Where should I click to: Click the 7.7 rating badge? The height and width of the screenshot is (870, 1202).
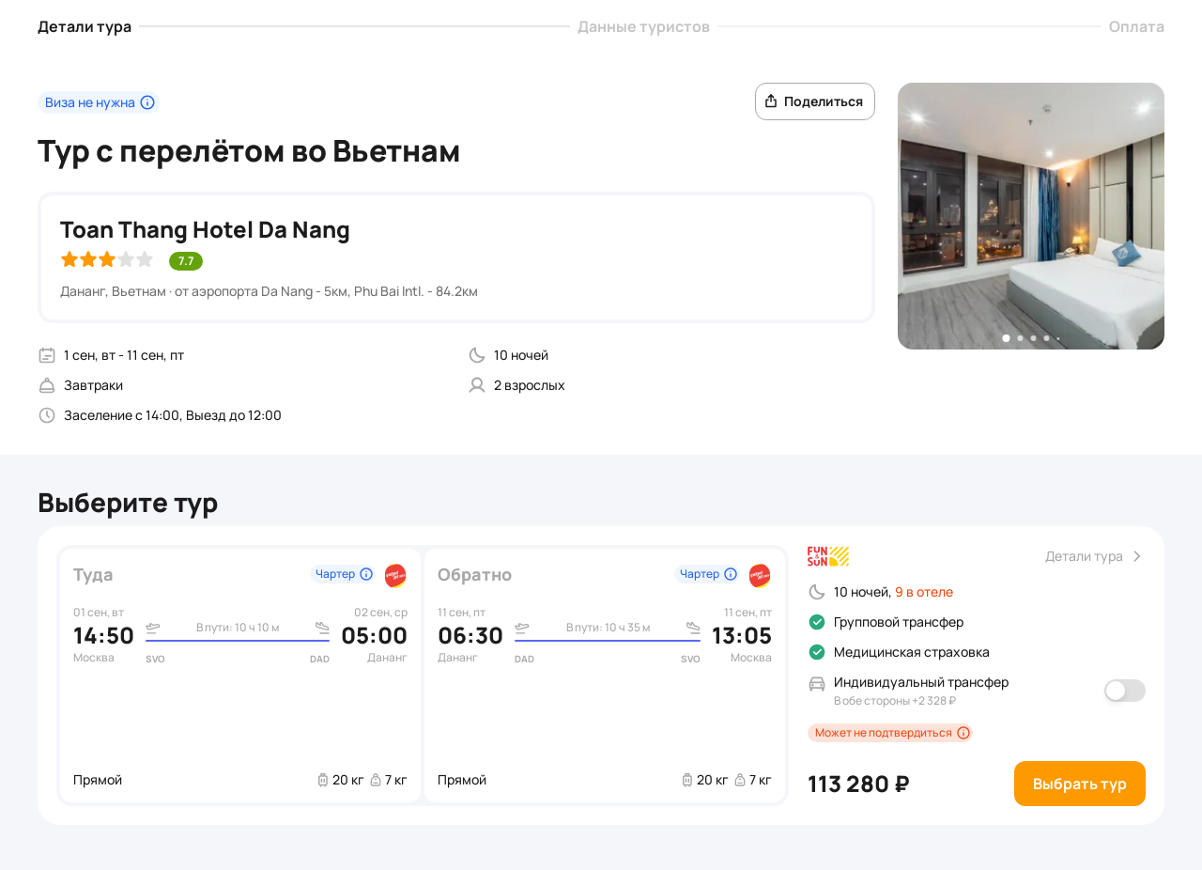[x=186, y=261]
